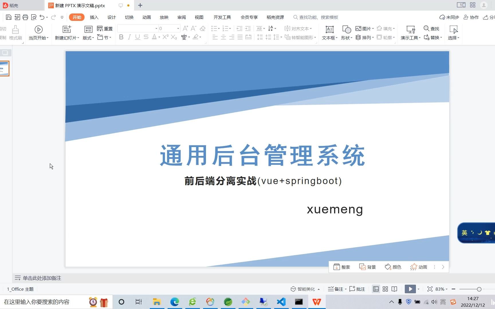Open the 批注 comment tool in status bar

pyautogui.click(x=357, y=289)
